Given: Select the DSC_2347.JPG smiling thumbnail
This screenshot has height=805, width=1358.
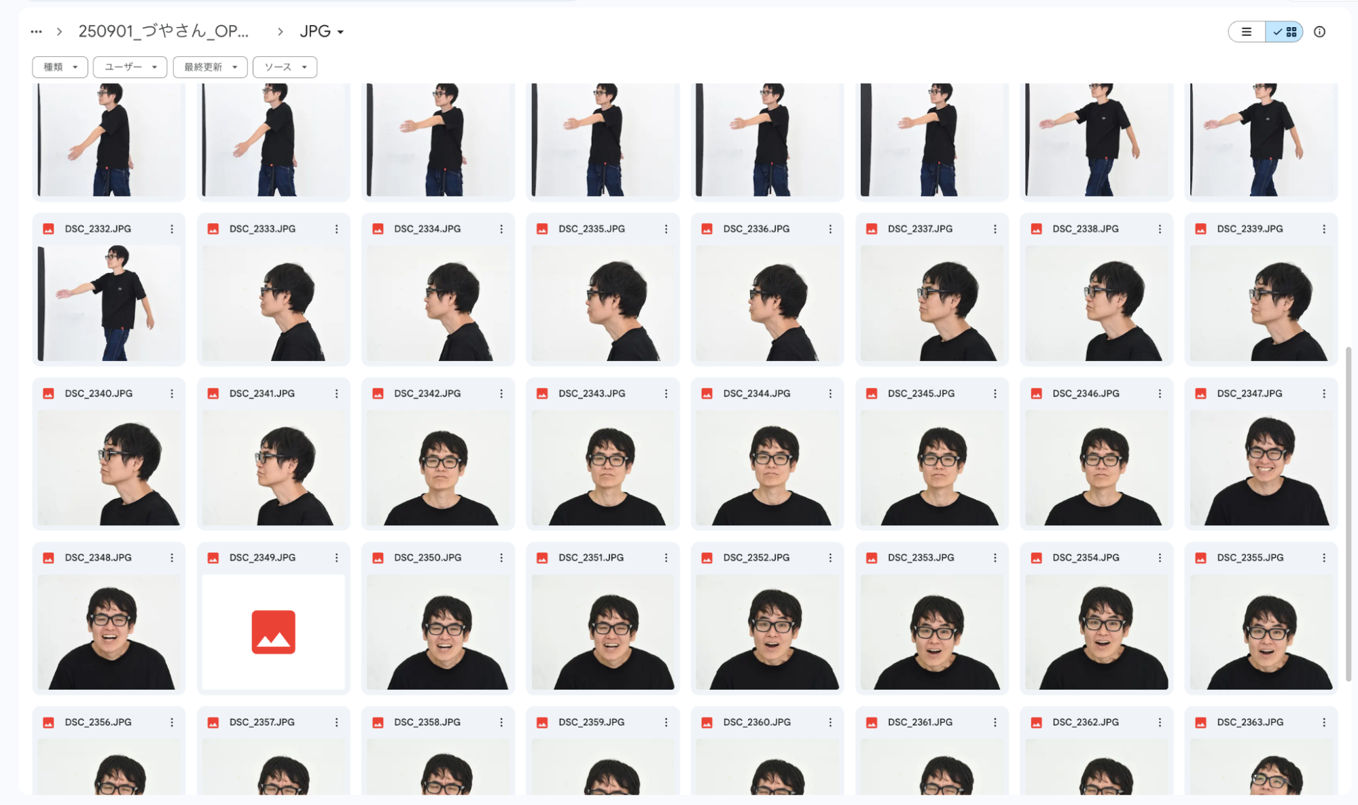Looking at the screenshot, I should click(1261, 468).
